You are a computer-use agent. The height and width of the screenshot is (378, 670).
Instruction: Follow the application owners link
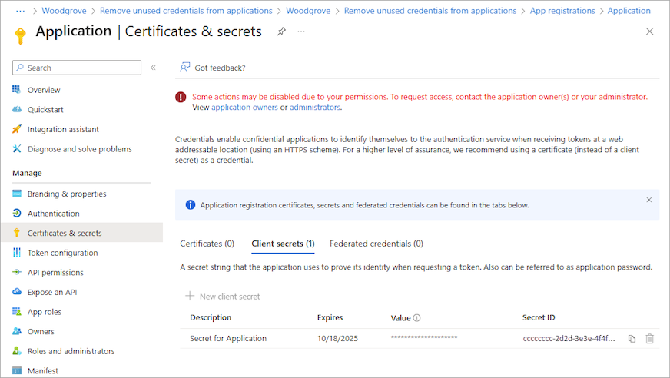(x=244, y=108)
